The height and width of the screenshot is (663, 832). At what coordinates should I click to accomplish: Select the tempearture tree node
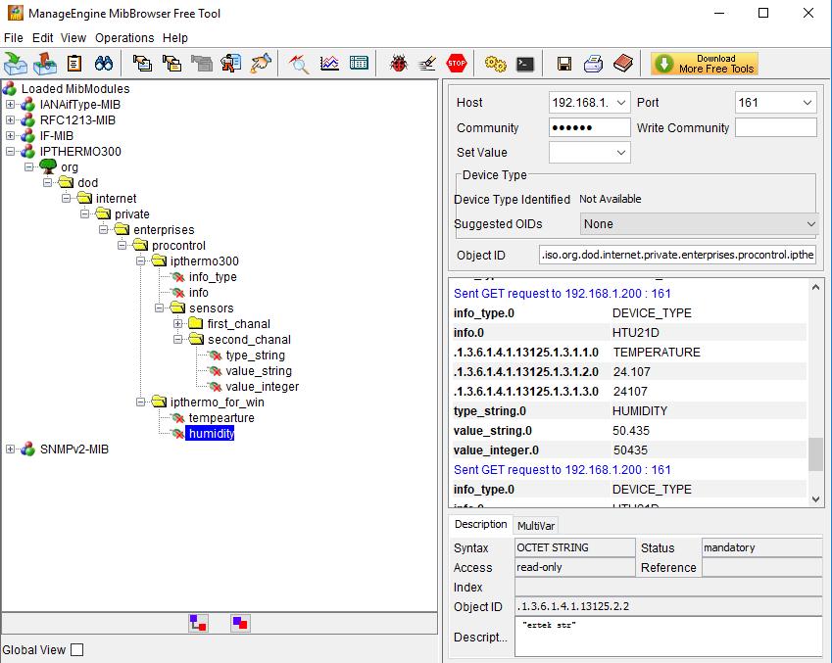[x=221, y=418]
